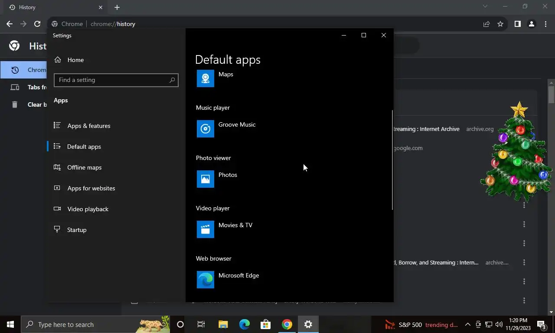This screenshot has width=555, height=333.
Task: Click the chrome://history address bar
Action: (x=260, y=24)
